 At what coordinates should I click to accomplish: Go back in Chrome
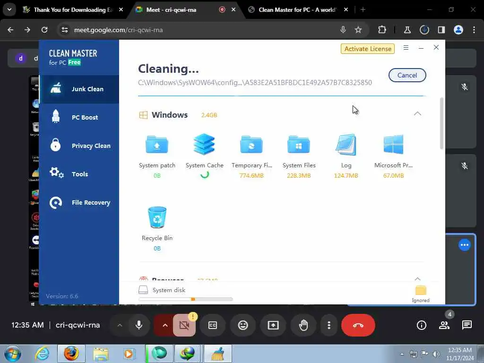tap(10, 30)
